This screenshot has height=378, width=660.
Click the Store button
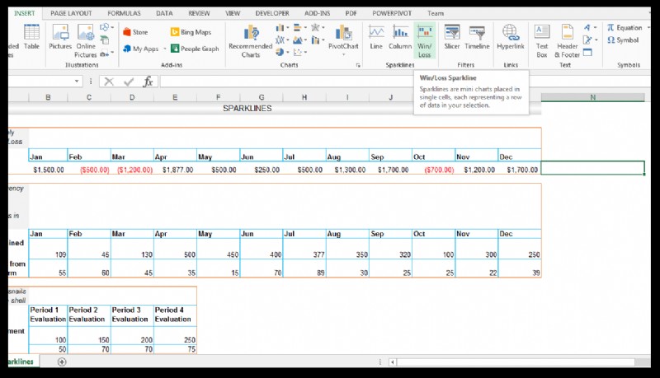[x=135, y=32]
